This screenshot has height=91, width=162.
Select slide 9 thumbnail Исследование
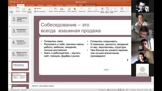(x=20, y=31)
